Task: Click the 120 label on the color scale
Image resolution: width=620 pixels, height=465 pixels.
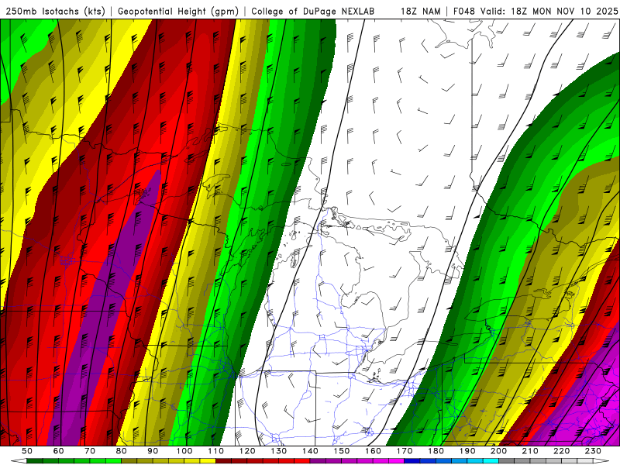Action: 247,451
